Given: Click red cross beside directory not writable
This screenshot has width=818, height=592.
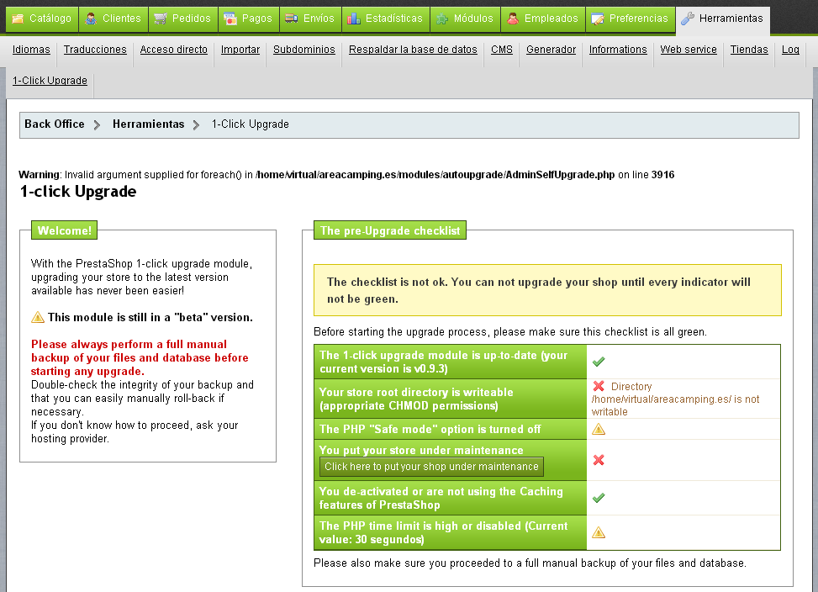Looking at the screenshot, I should [599, 386].
